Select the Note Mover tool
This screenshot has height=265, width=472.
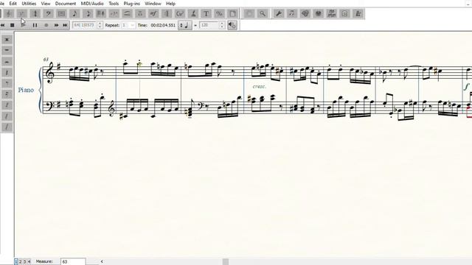tap(292, 13)
